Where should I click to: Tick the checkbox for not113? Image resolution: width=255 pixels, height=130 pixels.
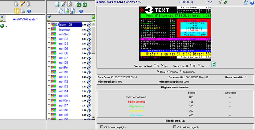49,87
